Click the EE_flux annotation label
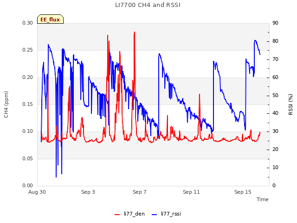 pyautogui.click(x=50, y=19)
